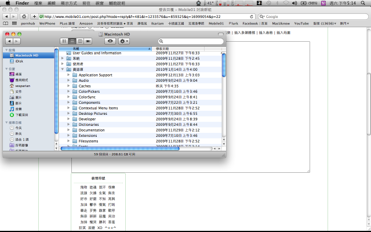Click the Finder search field
Viewport: 371px width, 232px height.
click(191, 41)
